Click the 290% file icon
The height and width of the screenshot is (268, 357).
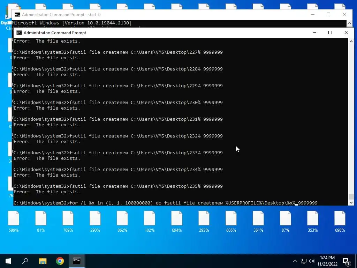click(95, 222)
